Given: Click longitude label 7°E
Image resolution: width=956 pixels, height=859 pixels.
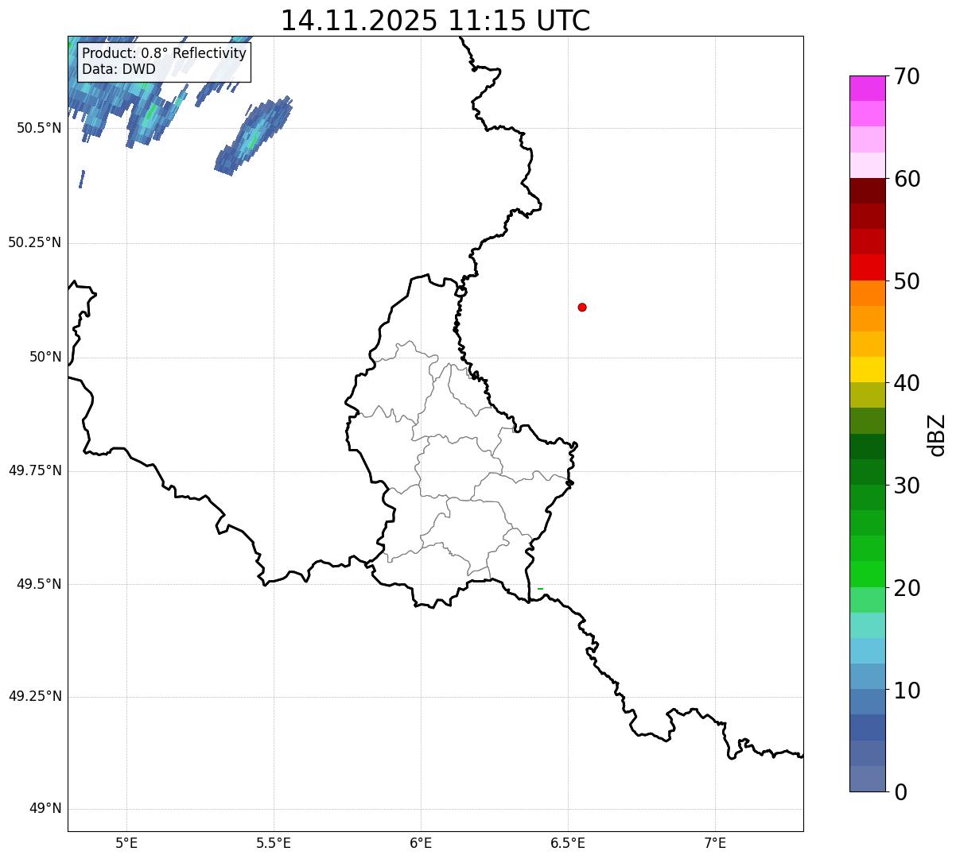Looking at the screenshot, I should pos(715,843).
